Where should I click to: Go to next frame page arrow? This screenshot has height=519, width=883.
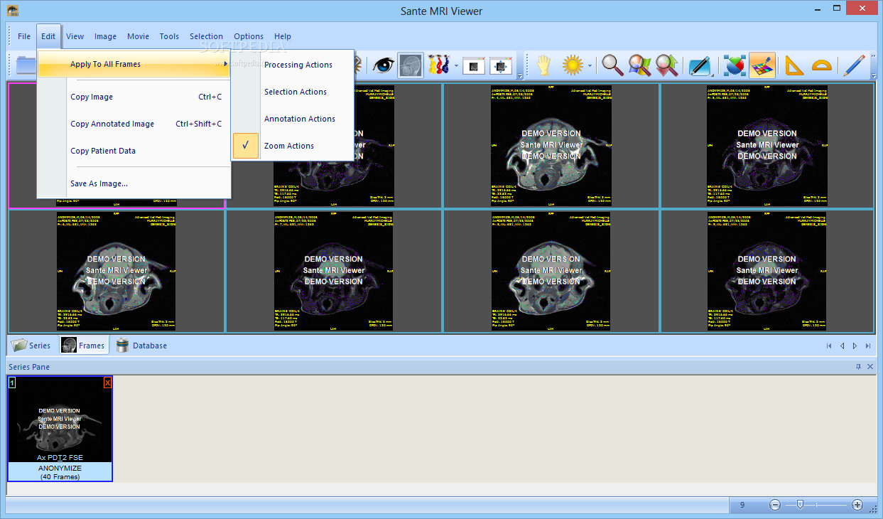pos(855,346)
